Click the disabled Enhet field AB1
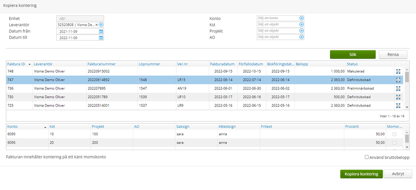The width and height of the screenshot is (416, 190). tap(80, 19)
